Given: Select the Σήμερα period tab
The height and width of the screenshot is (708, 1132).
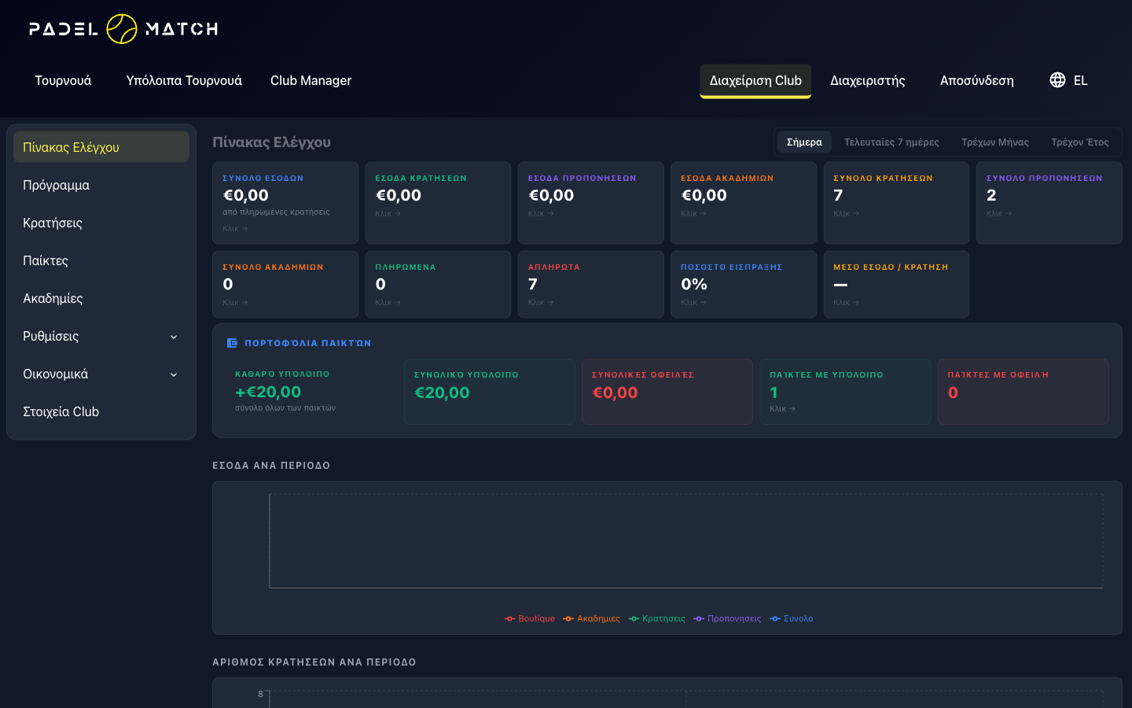Looking at the screenshot, I should [x=804, y=142].
